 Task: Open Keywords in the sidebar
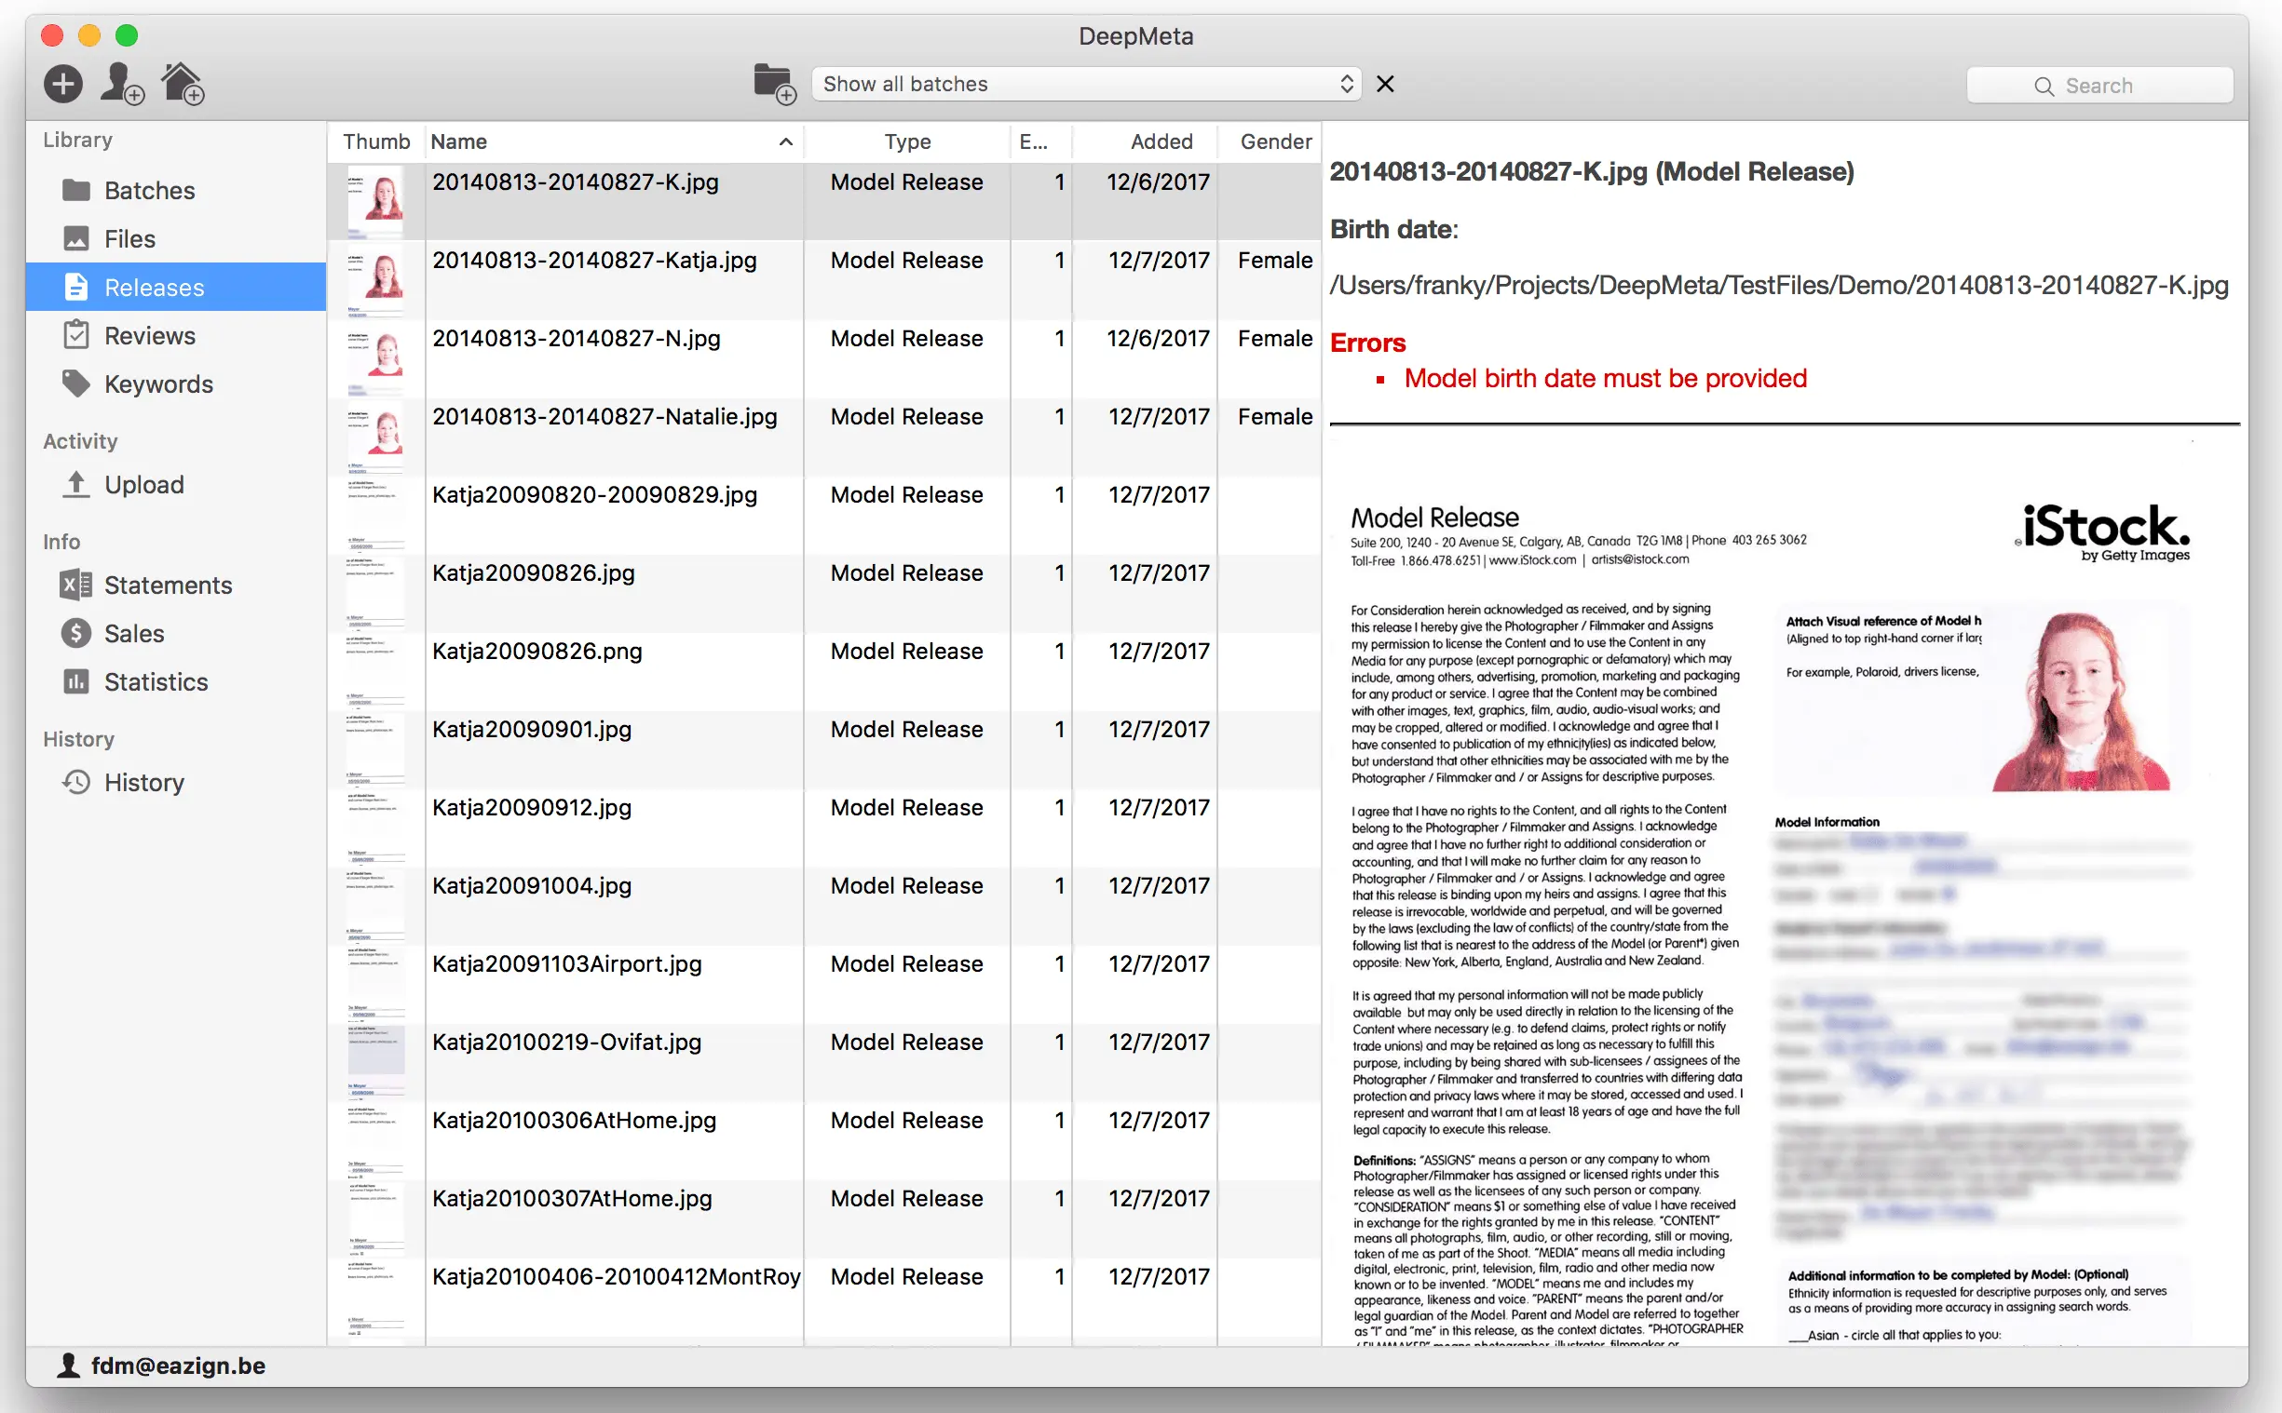pyautogui.click(x=176, y=384)
